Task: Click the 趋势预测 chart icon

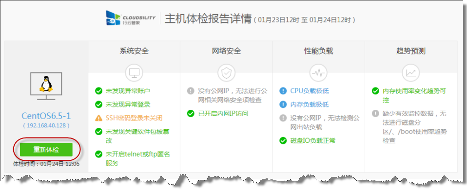Action: coord(411,72)
